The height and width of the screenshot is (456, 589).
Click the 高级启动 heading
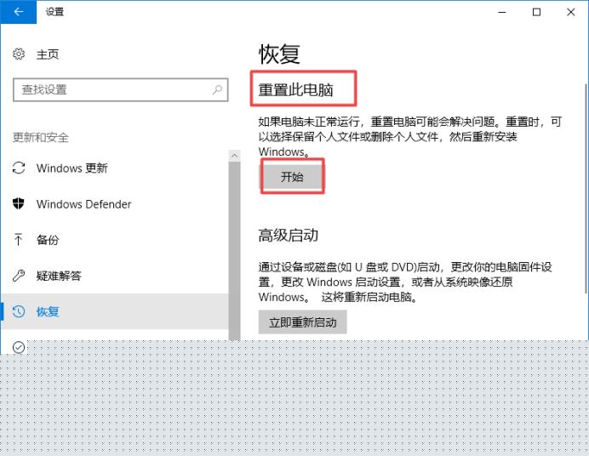[x=288, y=236]
